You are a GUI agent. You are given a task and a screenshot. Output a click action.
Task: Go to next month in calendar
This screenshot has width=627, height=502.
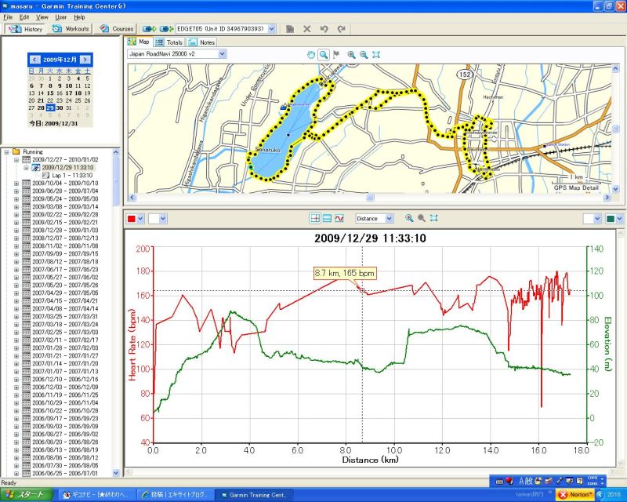[85, 60]
